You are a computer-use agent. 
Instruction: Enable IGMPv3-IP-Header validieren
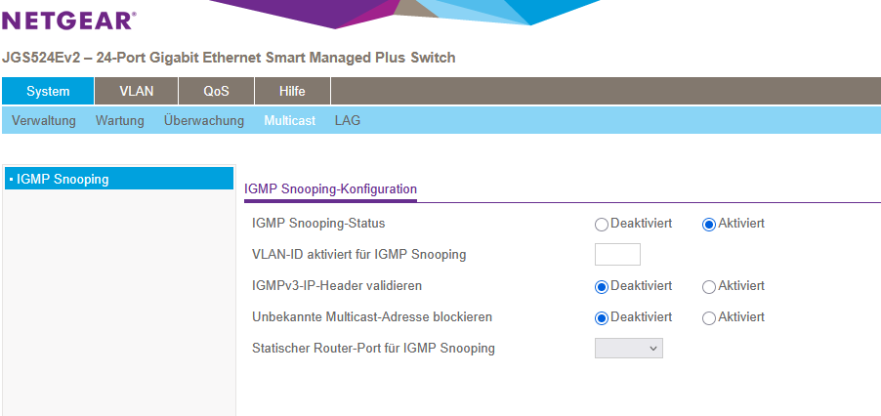coord(708,287)
